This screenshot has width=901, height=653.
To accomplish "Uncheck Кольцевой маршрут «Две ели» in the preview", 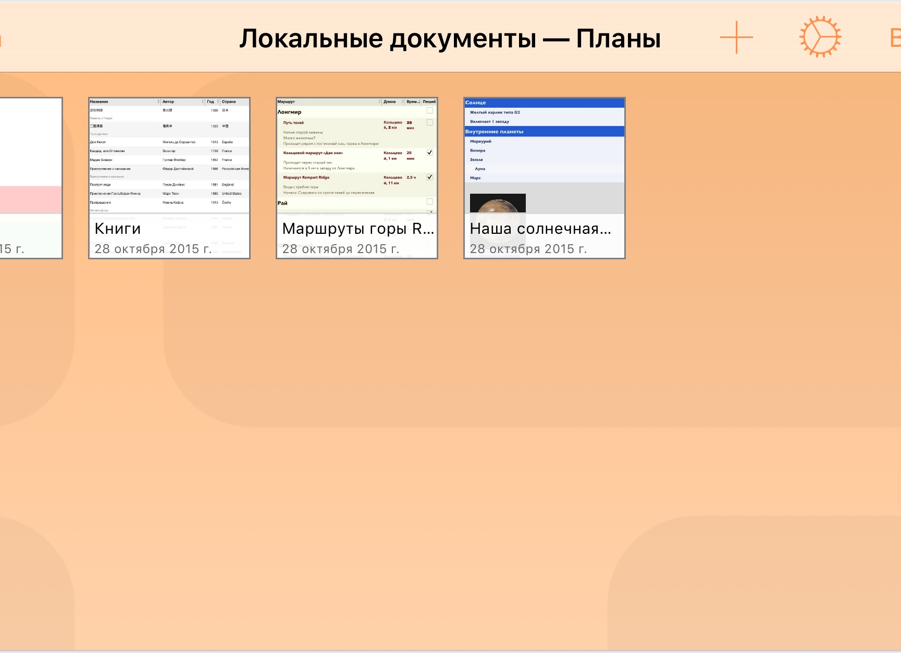I will coord(430,153).
